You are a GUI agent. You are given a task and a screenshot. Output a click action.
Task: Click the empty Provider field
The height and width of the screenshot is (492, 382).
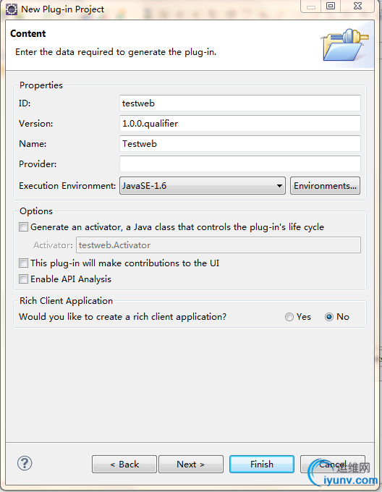240,164
